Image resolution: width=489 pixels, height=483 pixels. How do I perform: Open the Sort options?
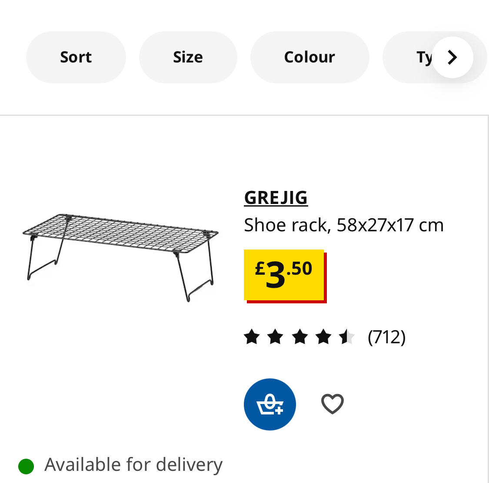coord(76,57)
